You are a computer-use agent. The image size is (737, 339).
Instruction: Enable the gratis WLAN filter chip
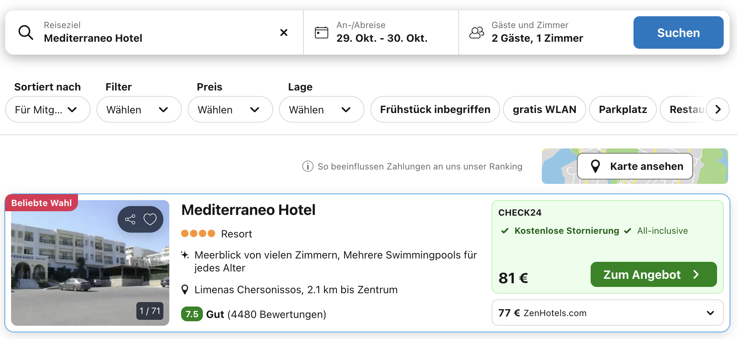tap(544, 110)
